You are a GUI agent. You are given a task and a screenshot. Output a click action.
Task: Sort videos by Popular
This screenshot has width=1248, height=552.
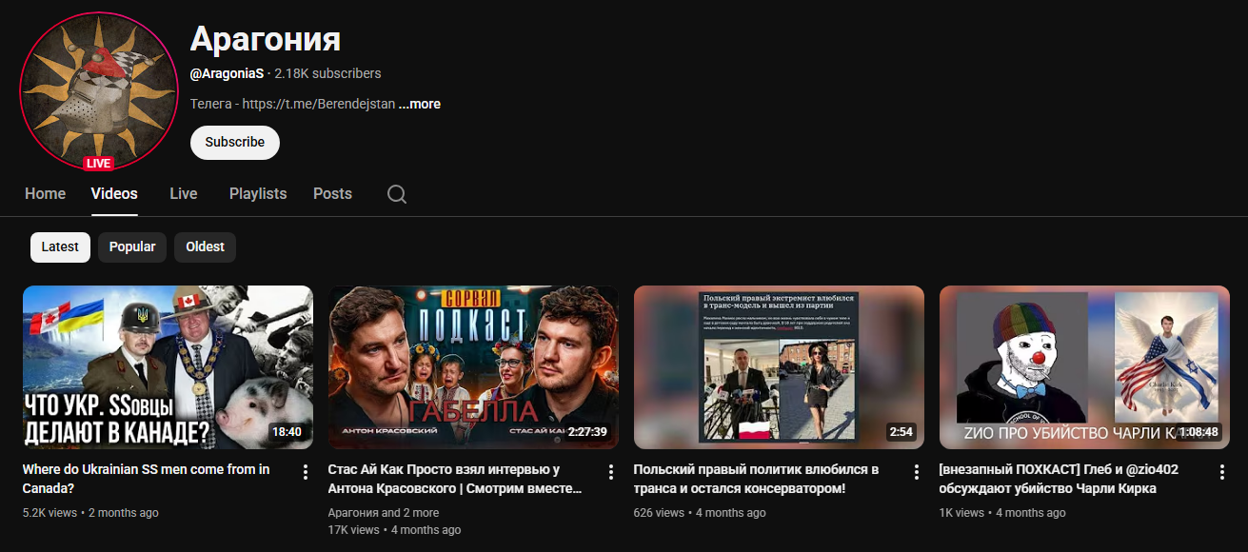point(132,246)
